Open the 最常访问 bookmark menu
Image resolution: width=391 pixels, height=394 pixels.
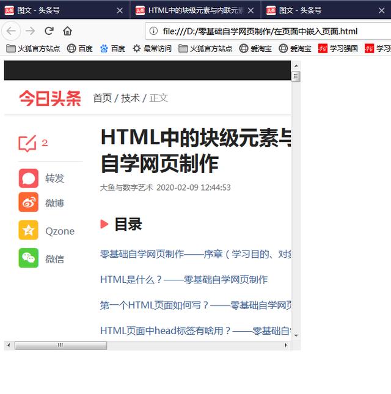pos(152,48)
